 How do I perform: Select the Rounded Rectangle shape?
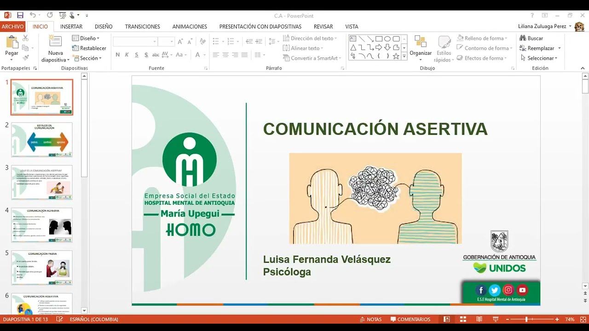pos(396,39)
